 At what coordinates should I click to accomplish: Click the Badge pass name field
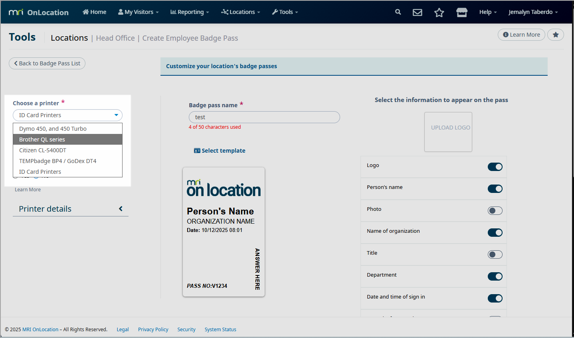click(x=264, y=117)
